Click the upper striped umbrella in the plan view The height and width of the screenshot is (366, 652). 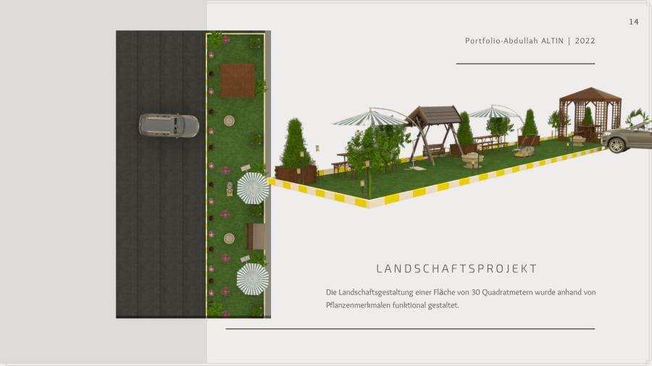coord(253,188)
